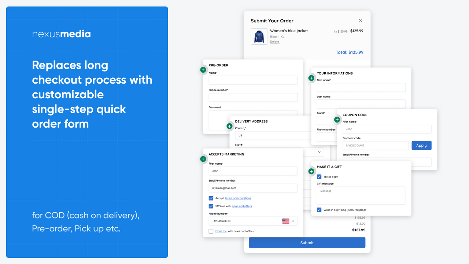Viewport: 469px width, 264px height.
Task: Uncheck Accept terms and conditions
Action: click(211, 198)
